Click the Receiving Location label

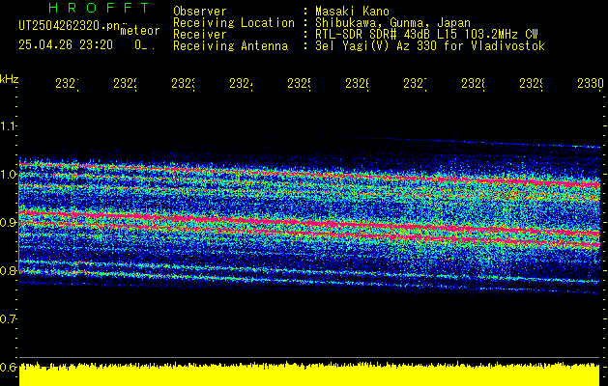[x=234, y=23]
